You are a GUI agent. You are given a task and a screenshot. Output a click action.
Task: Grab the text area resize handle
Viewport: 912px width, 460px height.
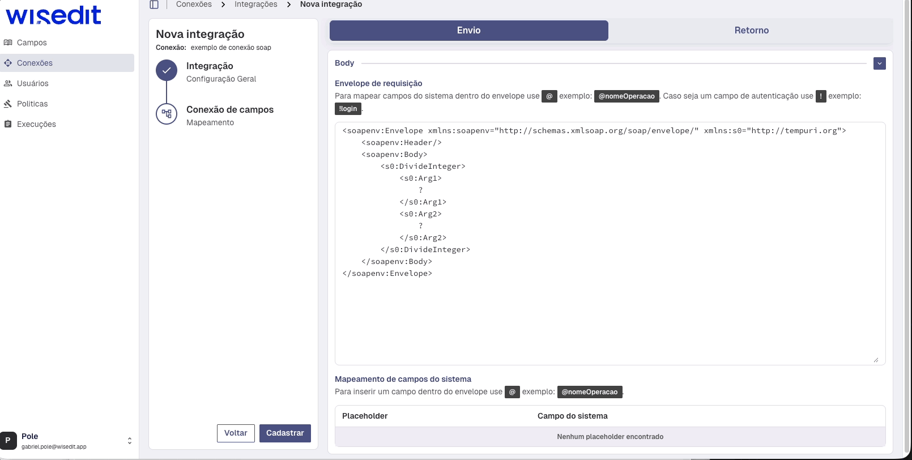tap(876, 360)
